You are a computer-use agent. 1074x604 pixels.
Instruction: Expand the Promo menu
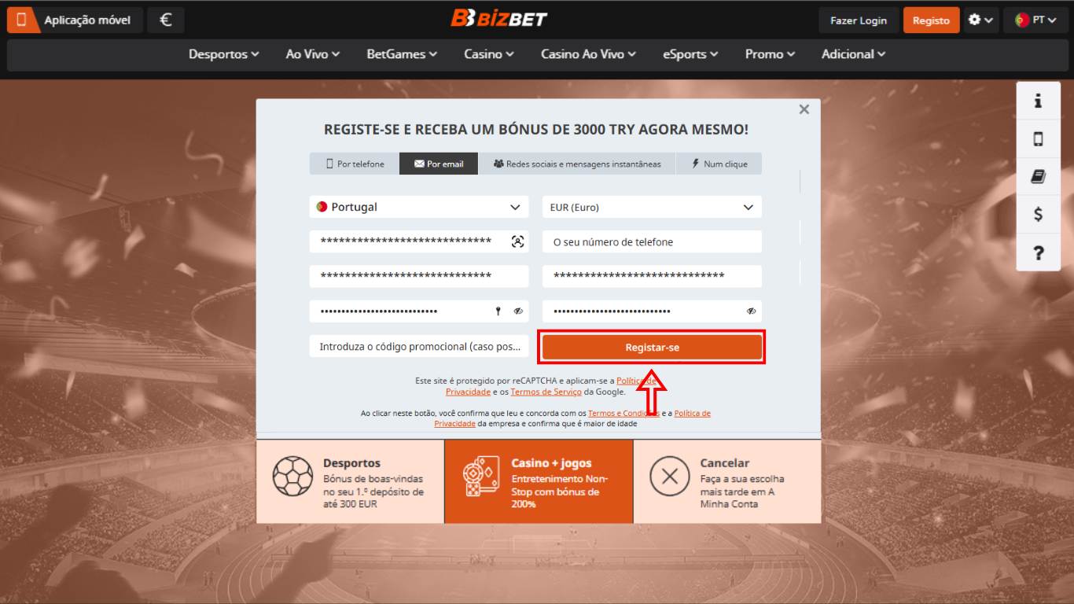771,54
